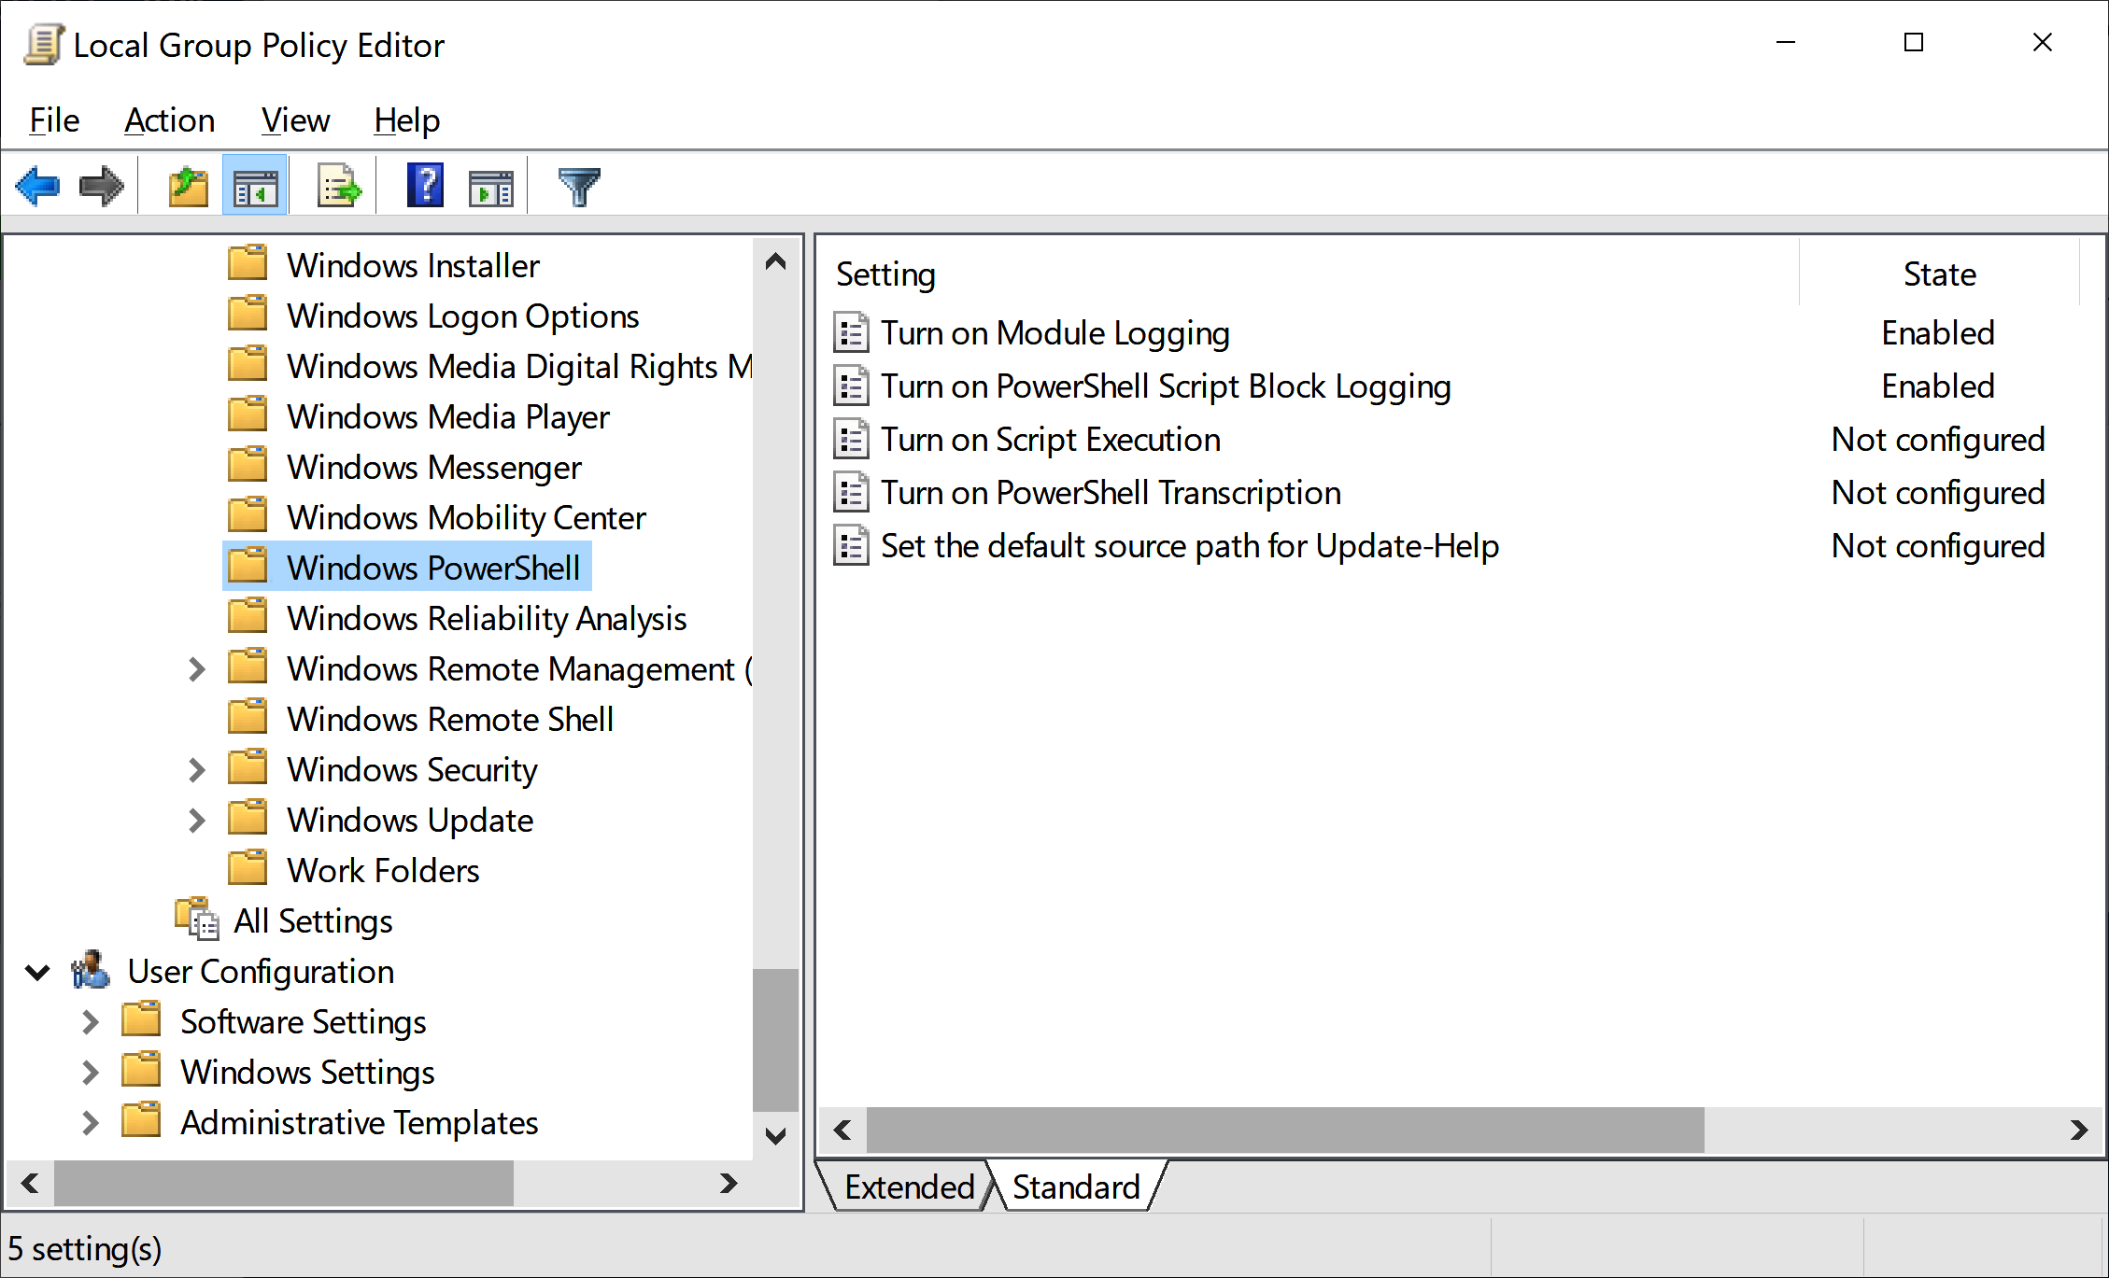Click the Update-Help source path policy icon
Image resolution: width=2109 pixels, height=1278 pixels.
(x=851, y=546)
